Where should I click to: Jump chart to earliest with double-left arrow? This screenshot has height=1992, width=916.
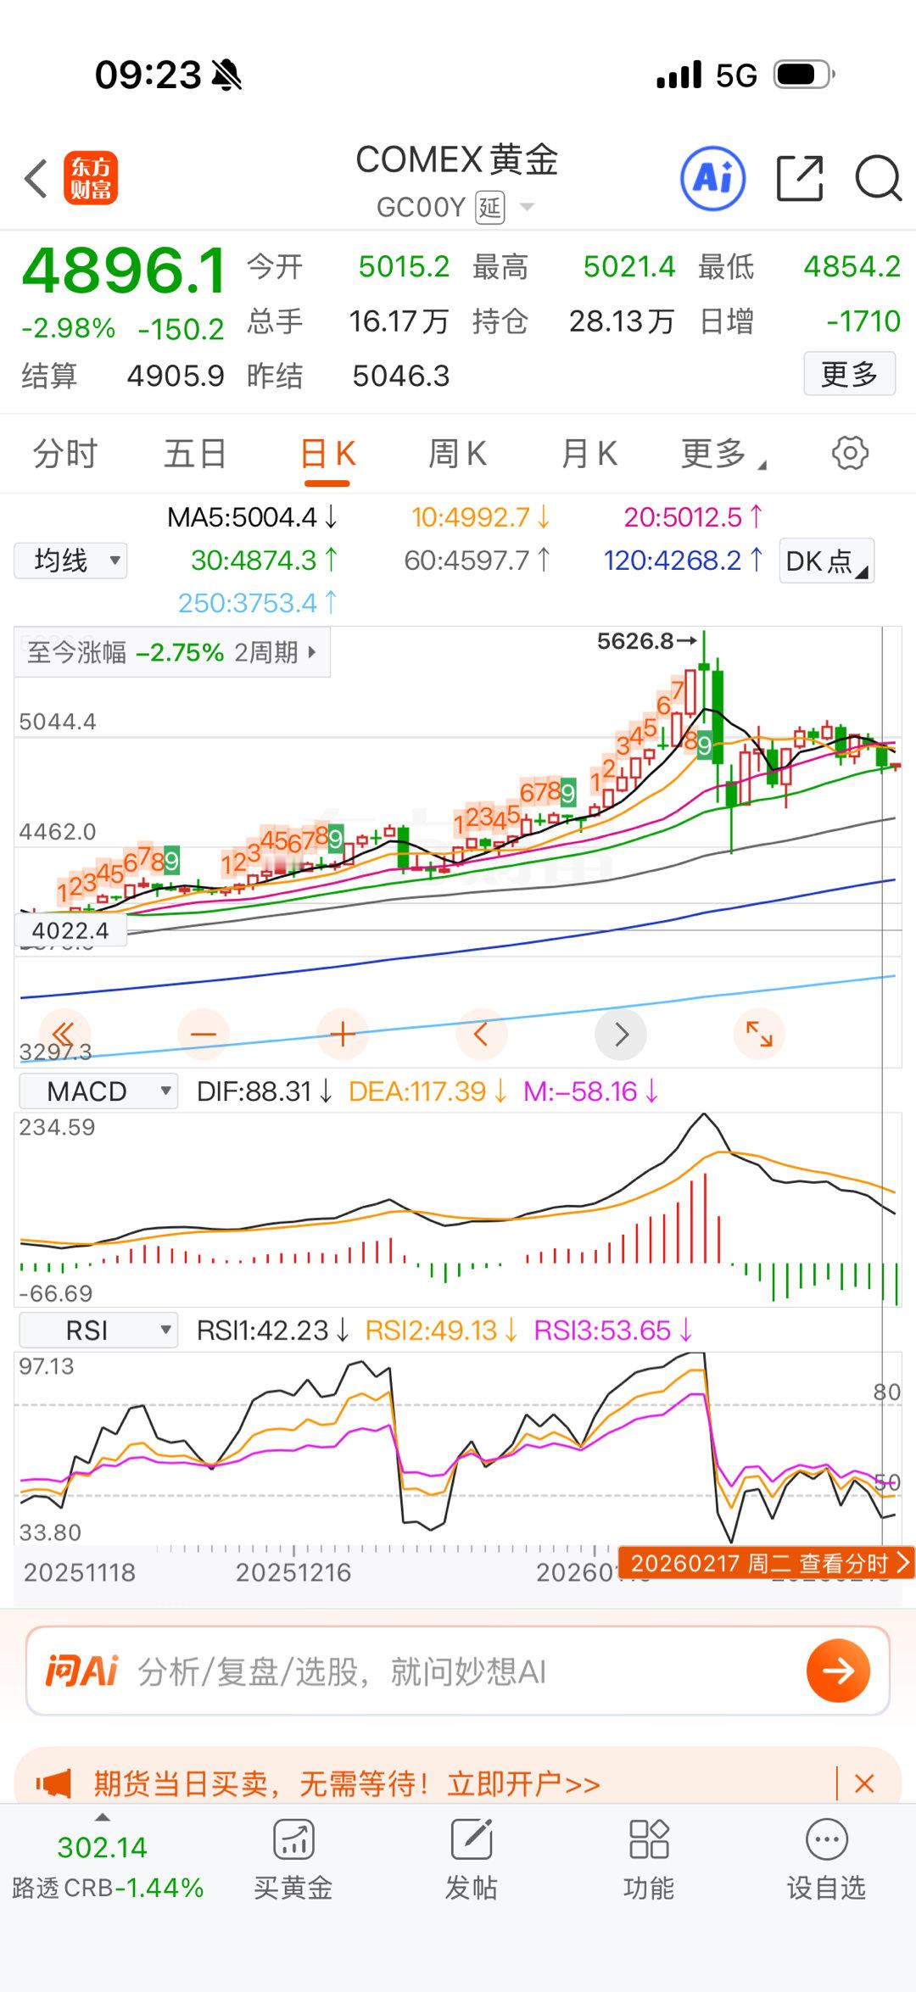[64, 1034]
